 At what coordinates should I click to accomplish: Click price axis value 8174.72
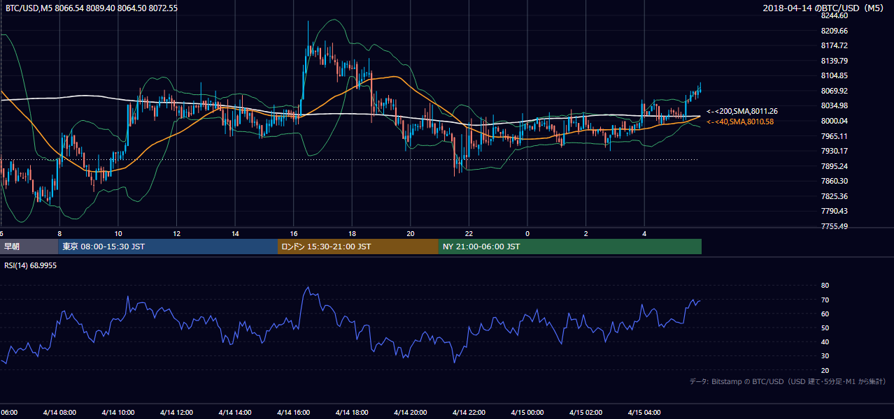coord(835,45)
